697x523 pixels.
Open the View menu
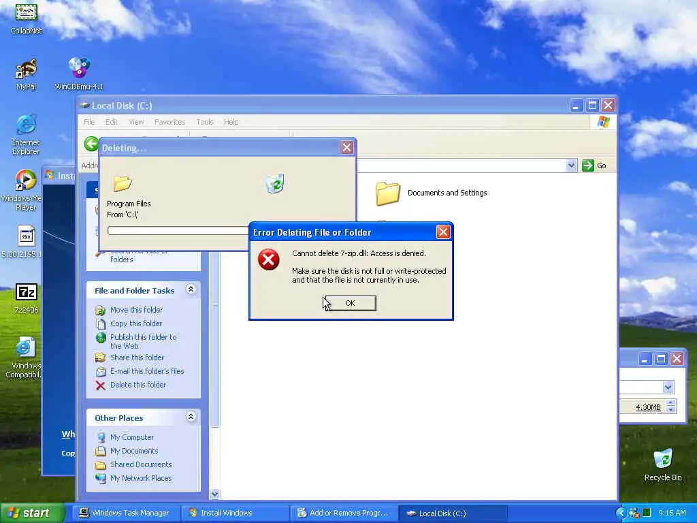136,122
